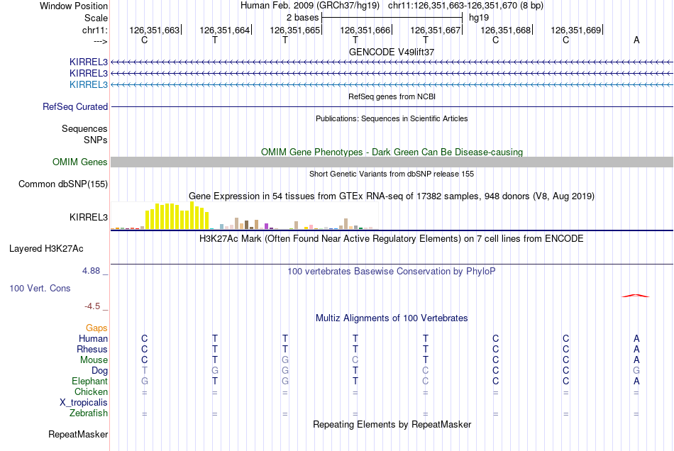Click position label 126,351,663
This screenshot has height=451, width=674.
tap(155, 30)
